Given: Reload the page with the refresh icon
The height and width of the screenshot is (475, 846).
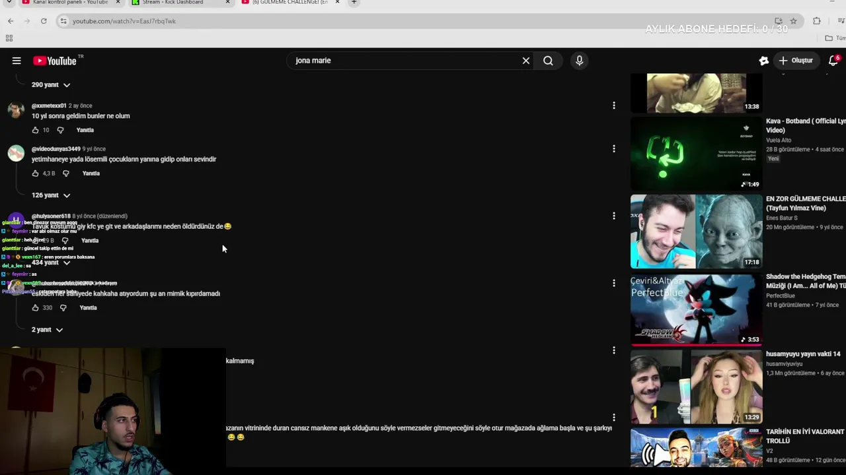Looking at the screenshot, I should 44,21.
